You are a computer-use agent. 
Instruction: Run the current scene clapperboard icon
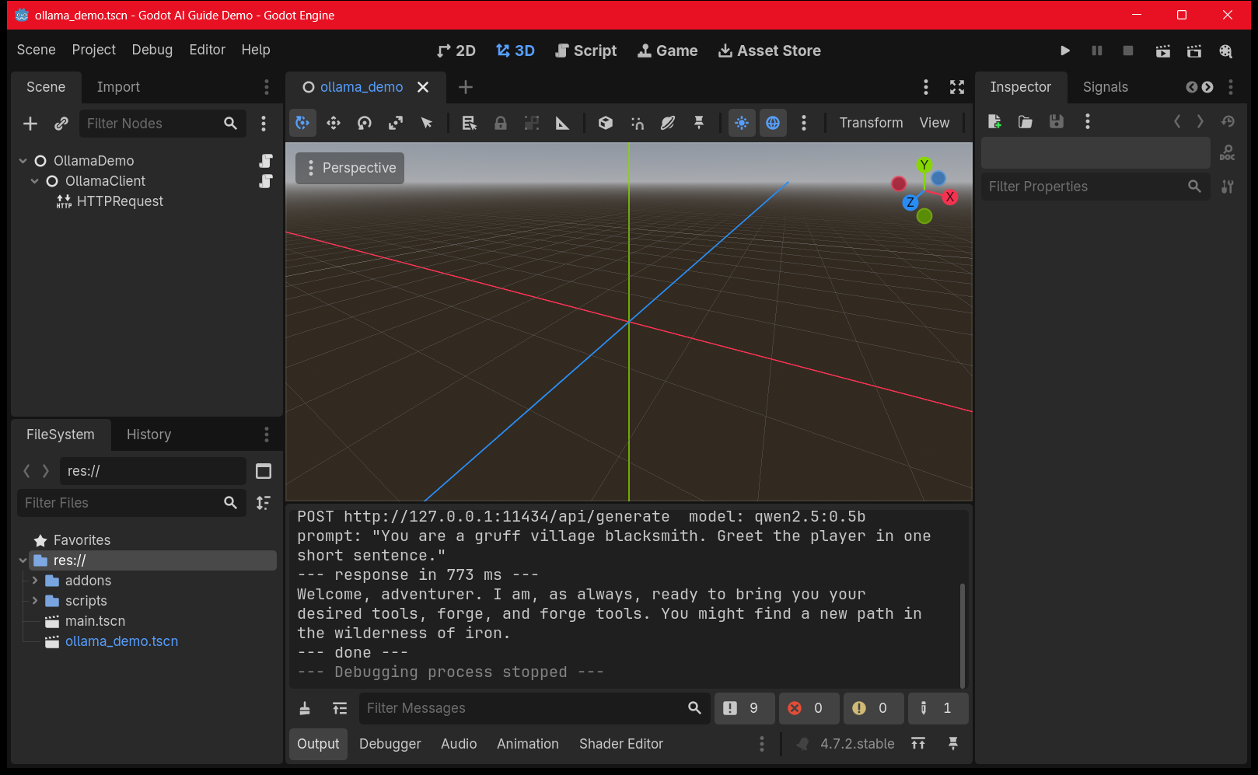1163,51
